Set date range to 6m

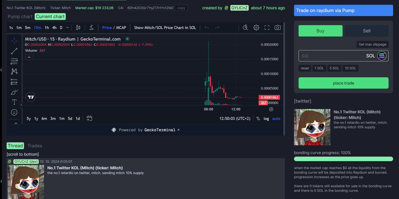[44, 119]
